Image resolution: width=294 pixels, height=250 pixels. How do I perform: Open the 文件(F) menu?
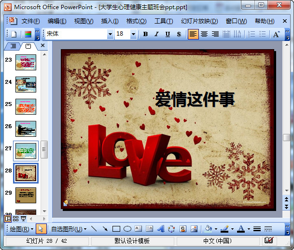coord(30,21)
